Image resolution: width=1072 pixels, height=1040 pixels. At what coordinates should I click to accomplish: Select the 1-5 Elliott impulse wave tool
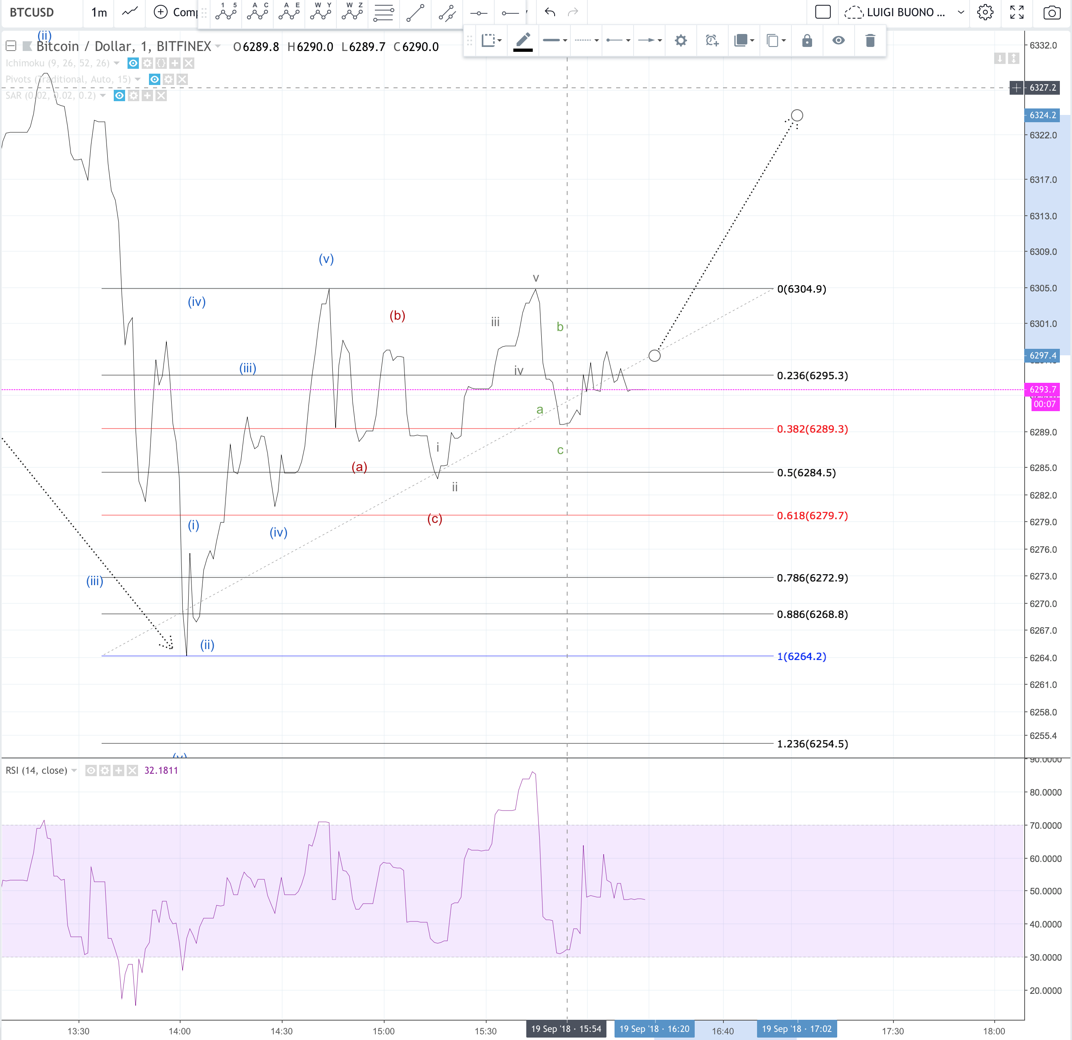click(x=226, y=11)
